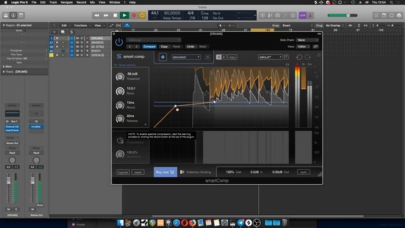Start learning with smart:comp record button
The width and height of the screenshot is (405, 228).
[x=163, y=57]
